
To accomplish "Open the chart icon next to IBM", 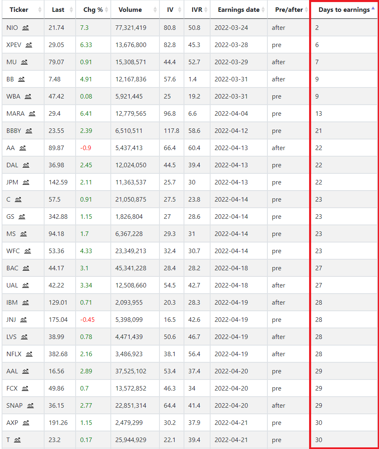I will tap(25, 303).
